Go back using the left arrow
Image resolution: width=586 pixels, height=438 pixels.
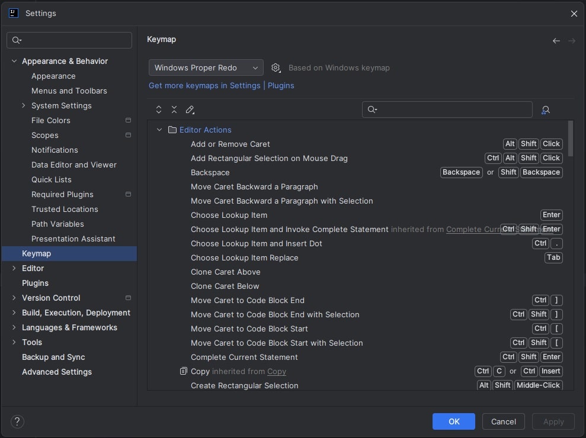[x=556, y=41]
